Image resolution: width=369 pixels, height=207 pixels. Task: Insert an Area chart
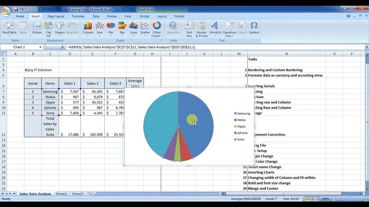(x=133, y=29)
